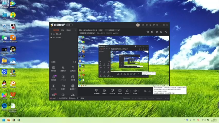This screenshot has height=123, width=219.
Task: Hide the 全屏 1 source with its eye icon
Action: (51, 34)
